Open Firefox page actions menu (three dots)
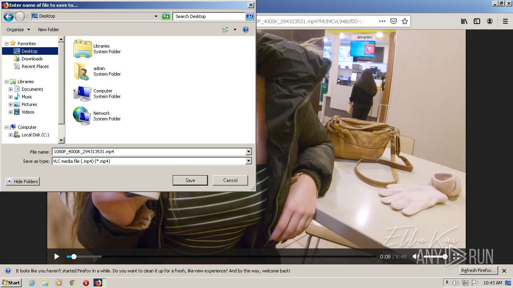The image size is (513, 288). (382, 21)
